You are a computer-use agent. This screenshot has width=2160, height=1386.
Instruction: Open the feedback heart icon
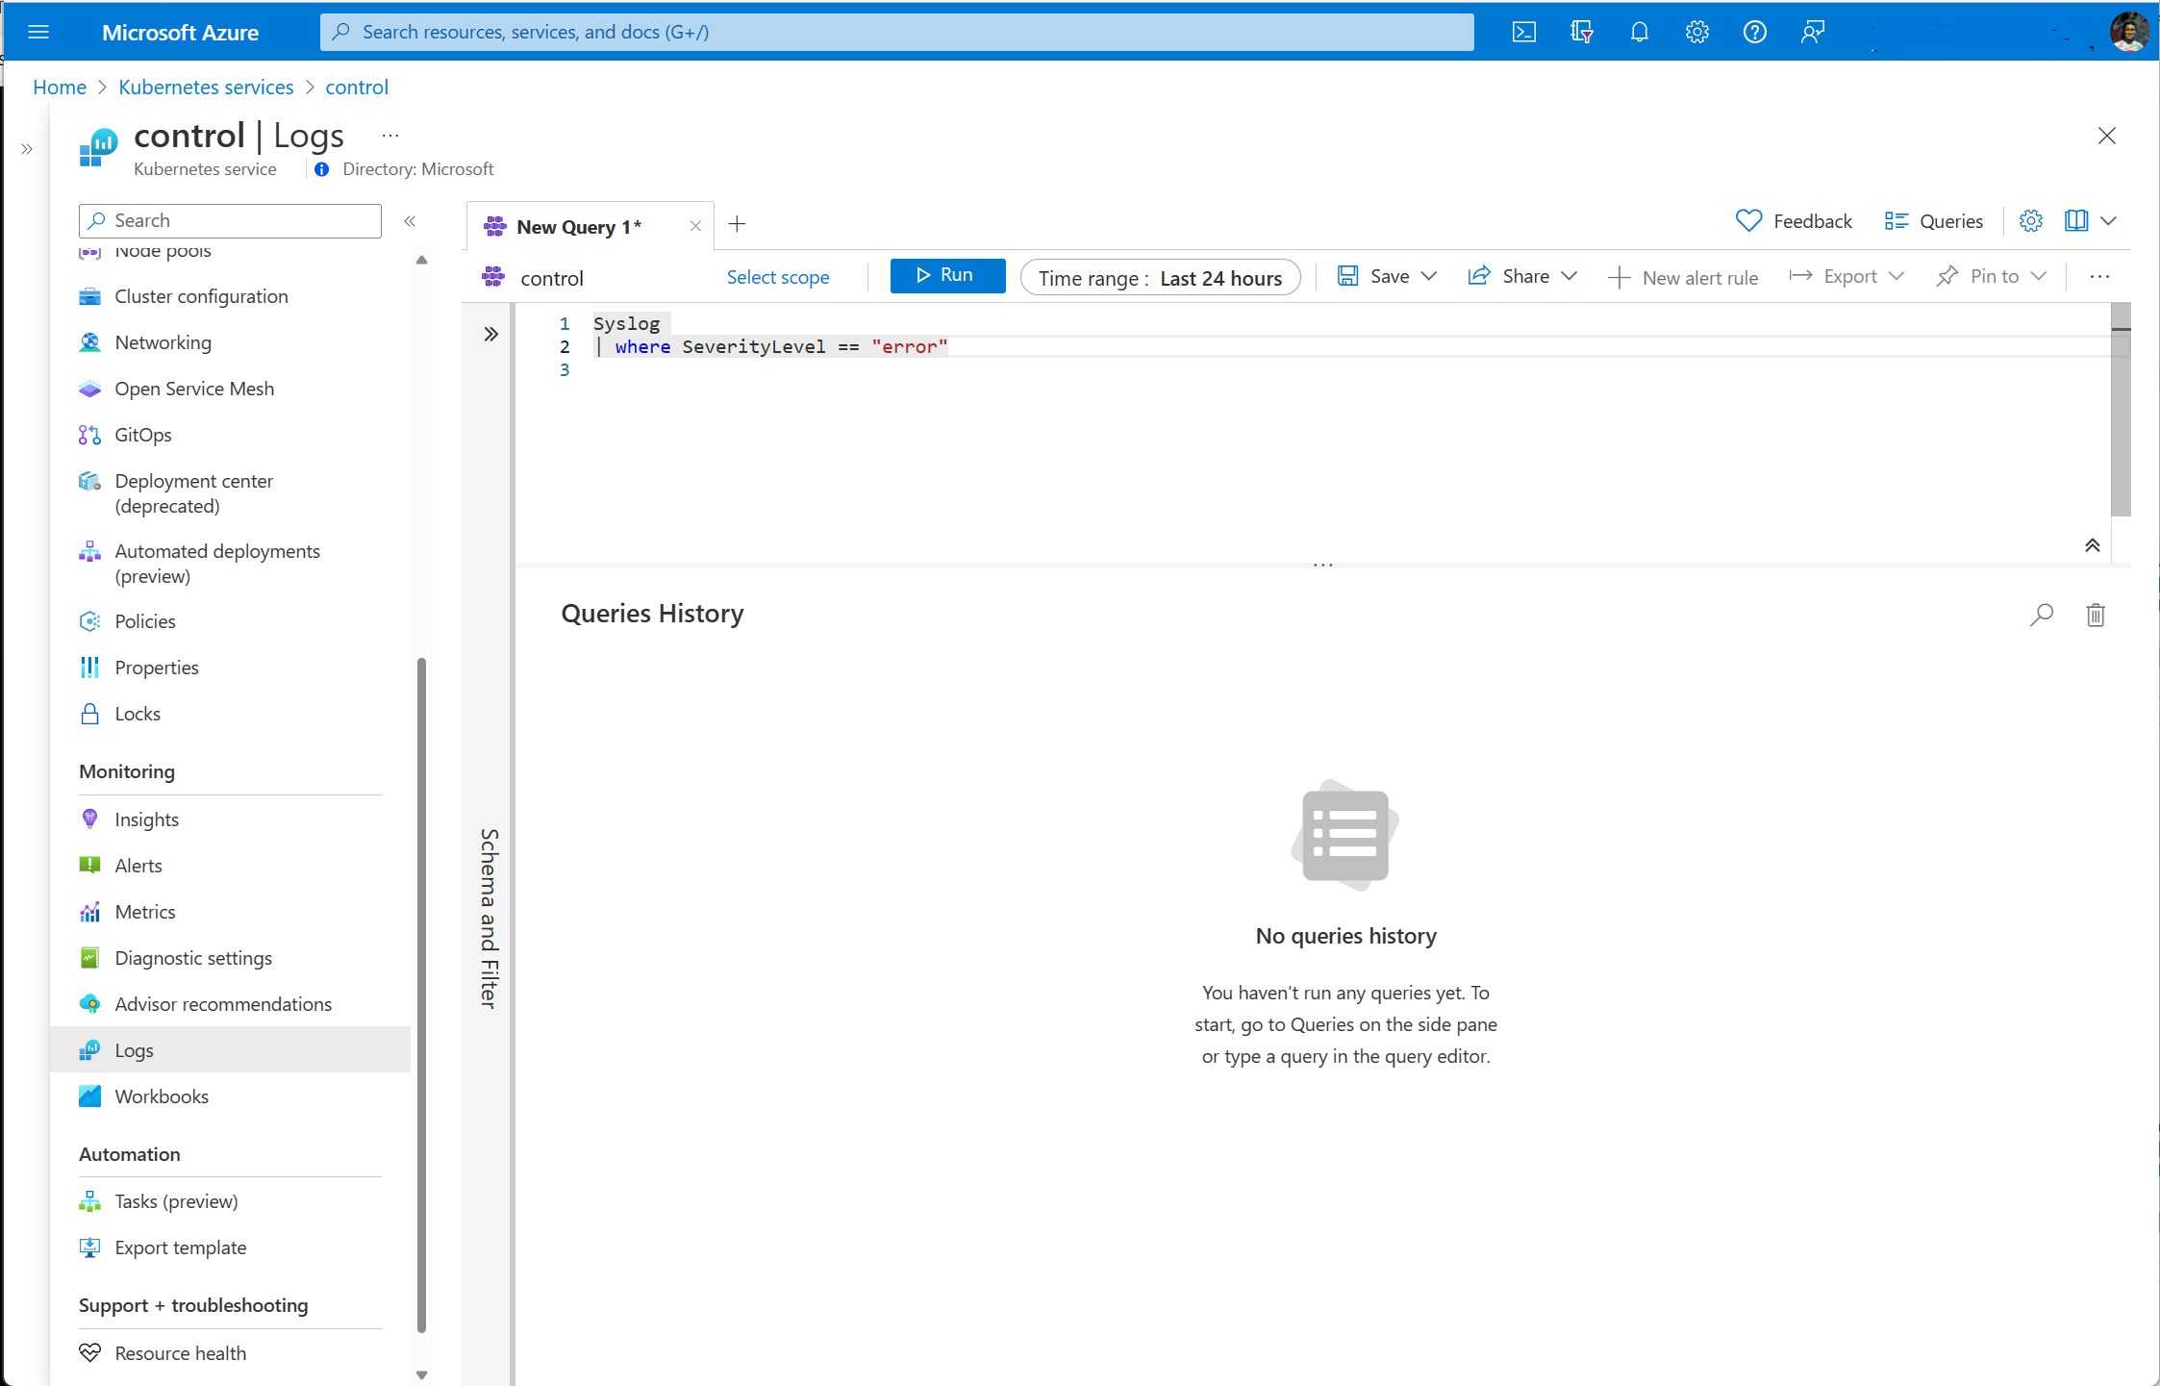[x=1748, y=221]
